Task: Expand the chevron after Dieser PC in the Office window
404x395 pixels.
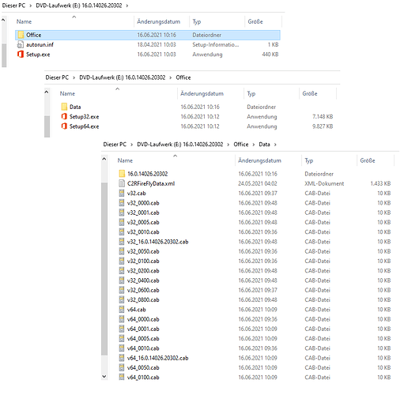Action: tap(74, 77)
